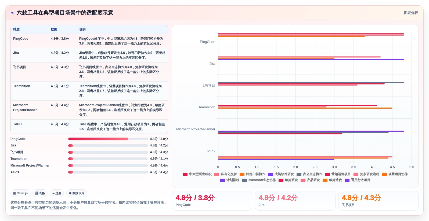Click the Microsoft Project/Planner progress bar
Screen dimensions: 429x221
tap(108, 165)
